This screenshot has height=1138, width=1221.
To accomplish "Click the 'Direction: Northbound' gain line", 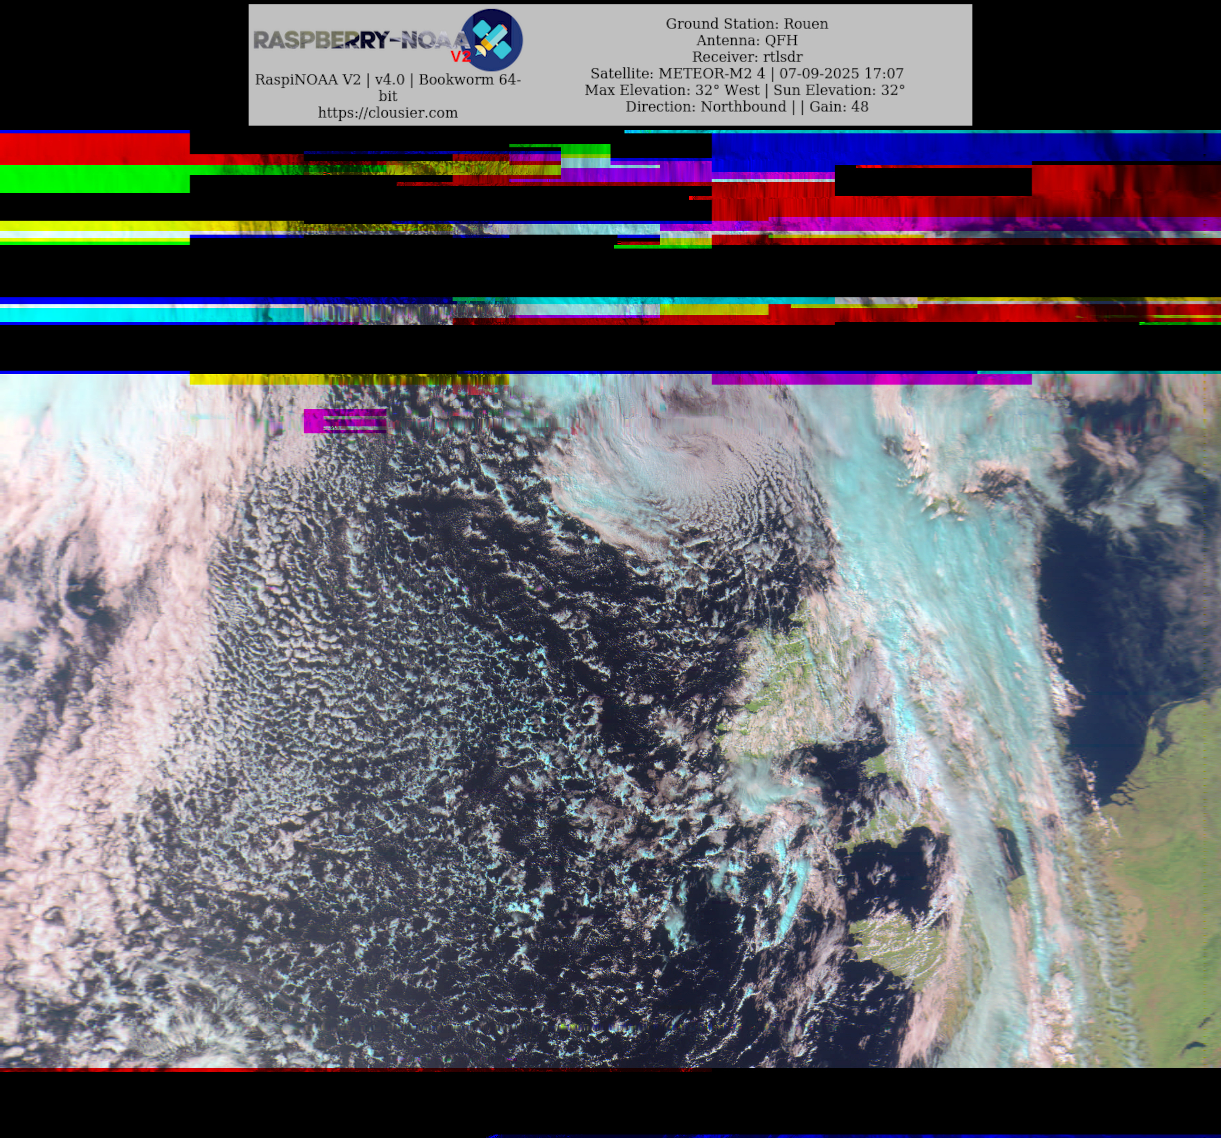I will [746, 106].
